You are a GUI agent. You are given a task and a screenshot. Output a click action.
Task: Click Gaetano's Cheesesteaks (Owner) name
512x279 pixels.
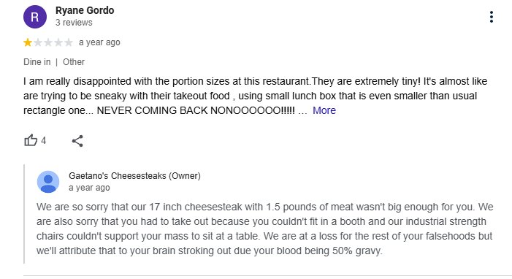(134, 176)
